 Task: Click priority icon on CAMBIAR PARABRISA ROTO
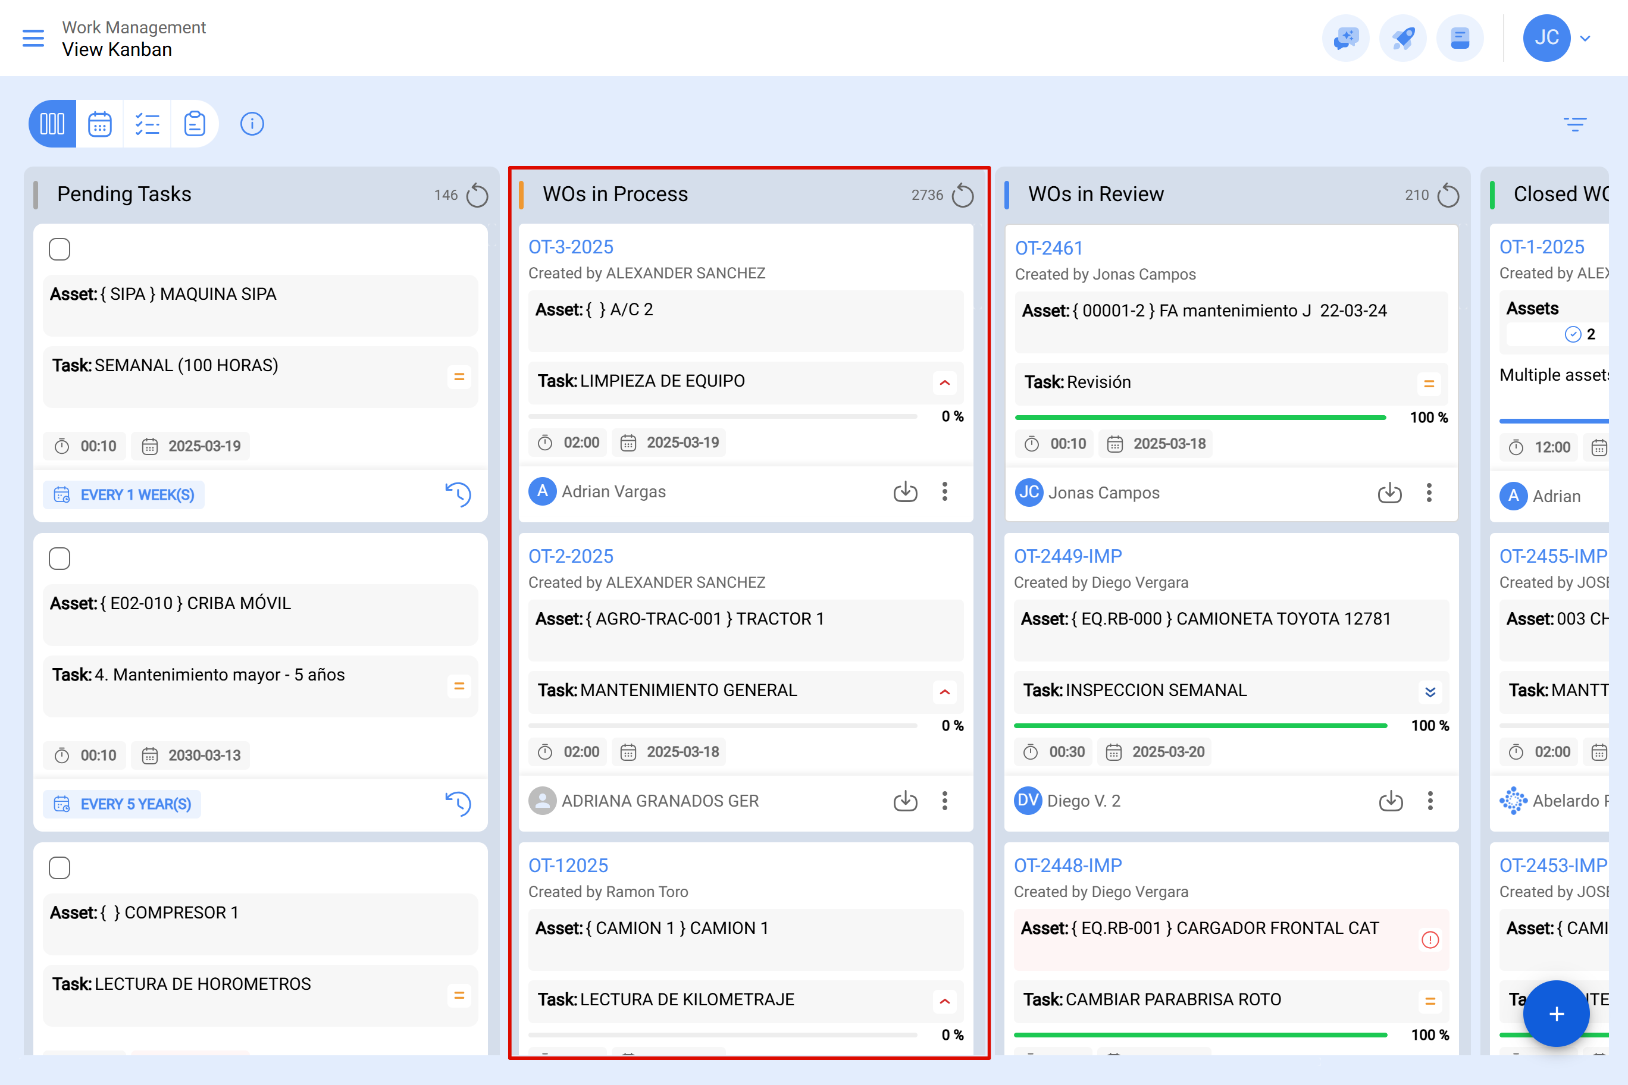pyautogui.click(x=1430, y=1001)
